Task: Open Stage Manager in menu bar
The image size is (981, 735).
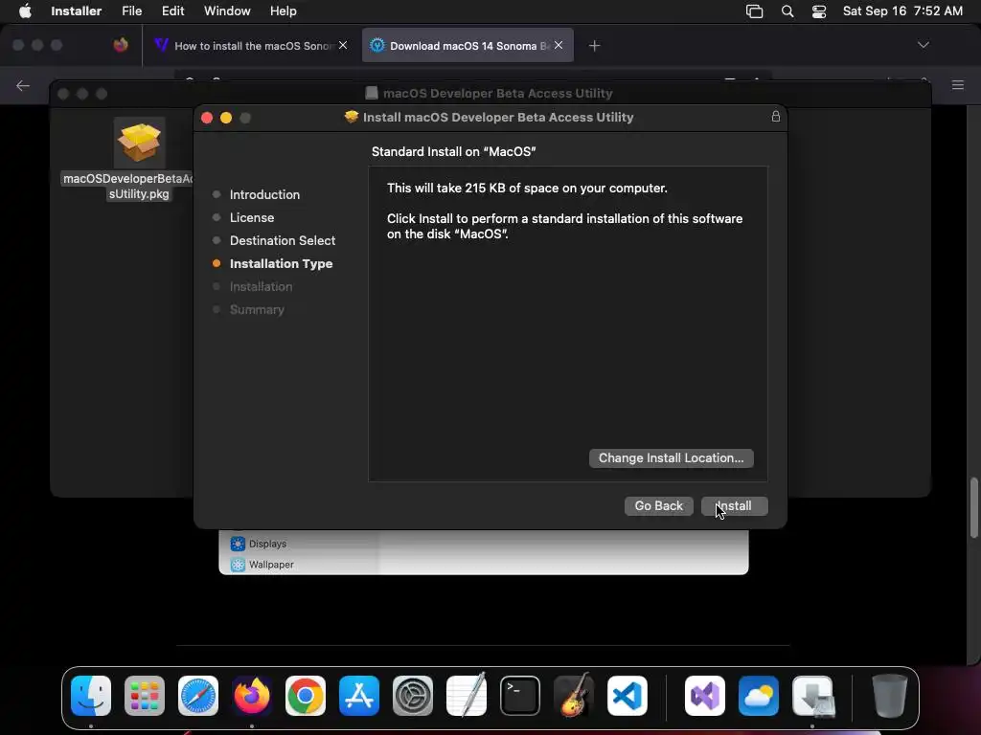Action: point(755,11)
